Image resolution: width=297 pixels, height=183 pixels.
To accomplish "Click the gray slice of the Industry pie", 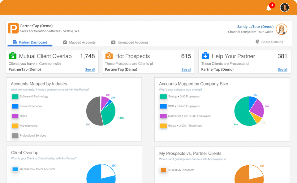I will (x=93, y=112).
